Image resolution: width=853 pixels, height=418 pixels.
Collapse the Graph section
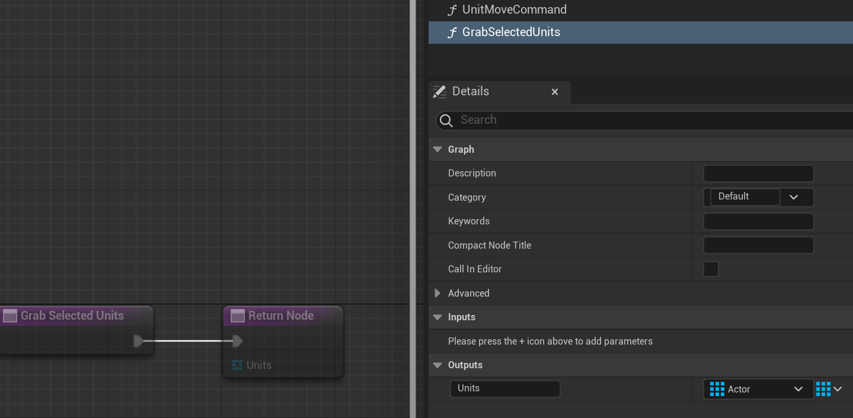pyautogui.click(x=437, y=149)
